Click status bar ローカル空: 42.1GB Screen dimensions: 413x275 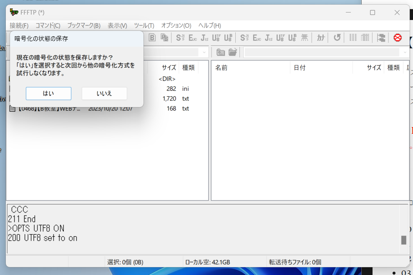[208, 262]
